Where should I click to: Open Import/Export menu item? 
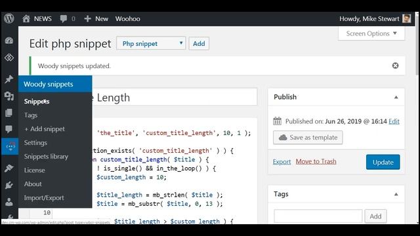tap(44, 198)
